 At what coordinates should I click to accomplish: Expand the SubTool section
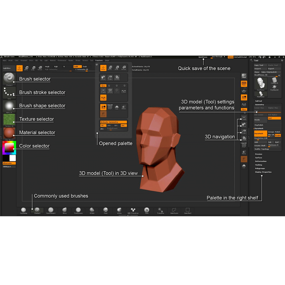[x=258, y=101]
